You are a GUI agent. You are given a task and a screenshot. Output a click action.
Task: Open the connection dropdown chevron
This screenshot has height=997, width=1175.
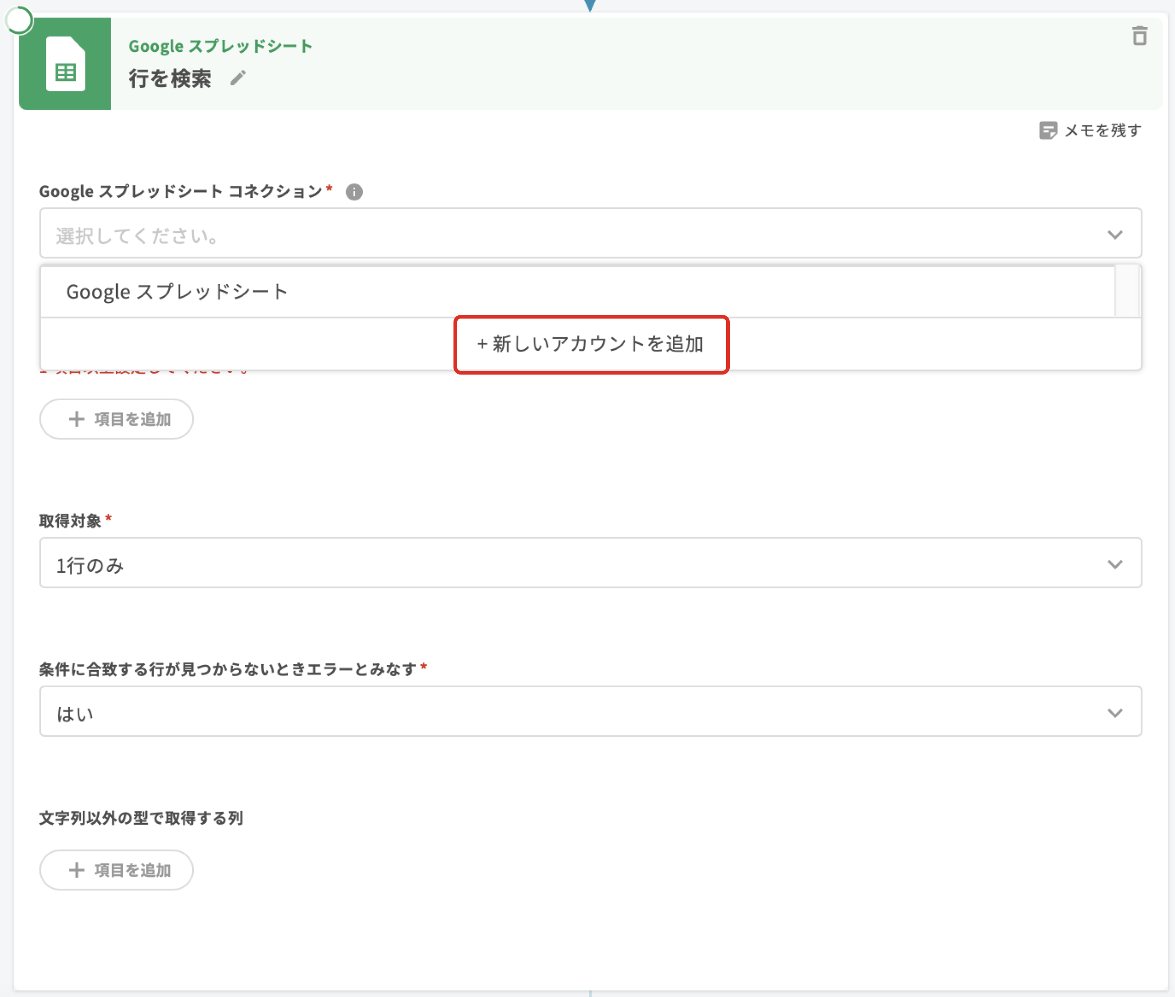click(1114, 235)
